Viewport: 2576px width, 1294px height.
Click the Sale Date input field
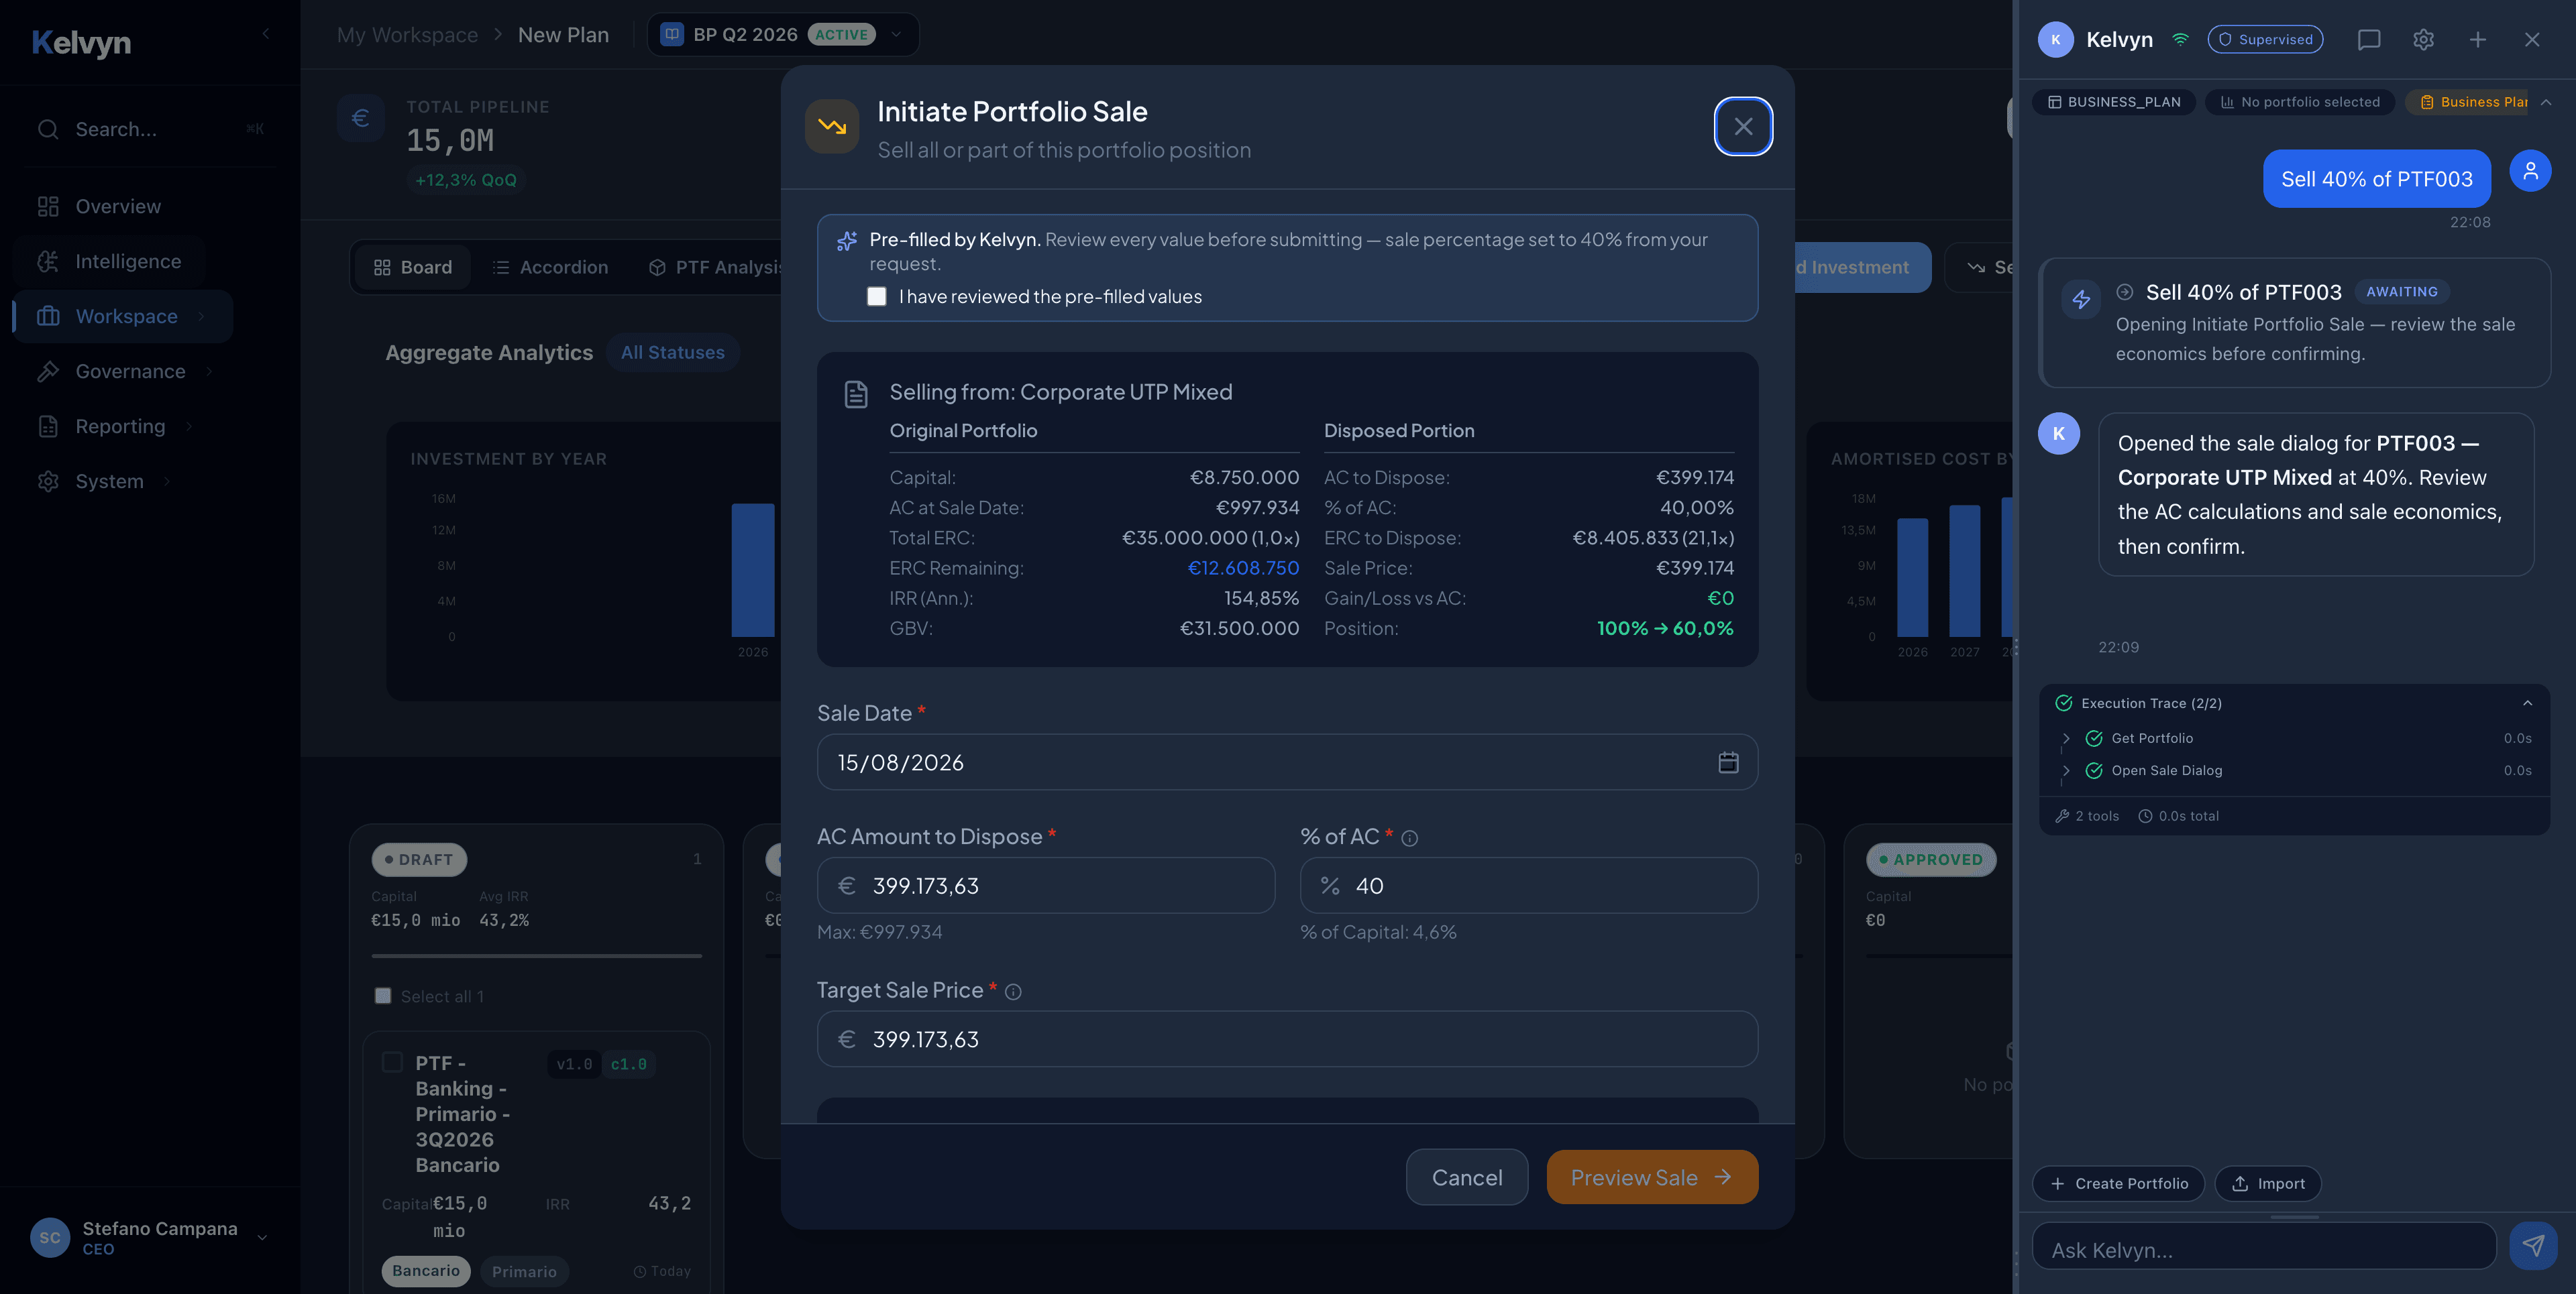point(1287,762)
